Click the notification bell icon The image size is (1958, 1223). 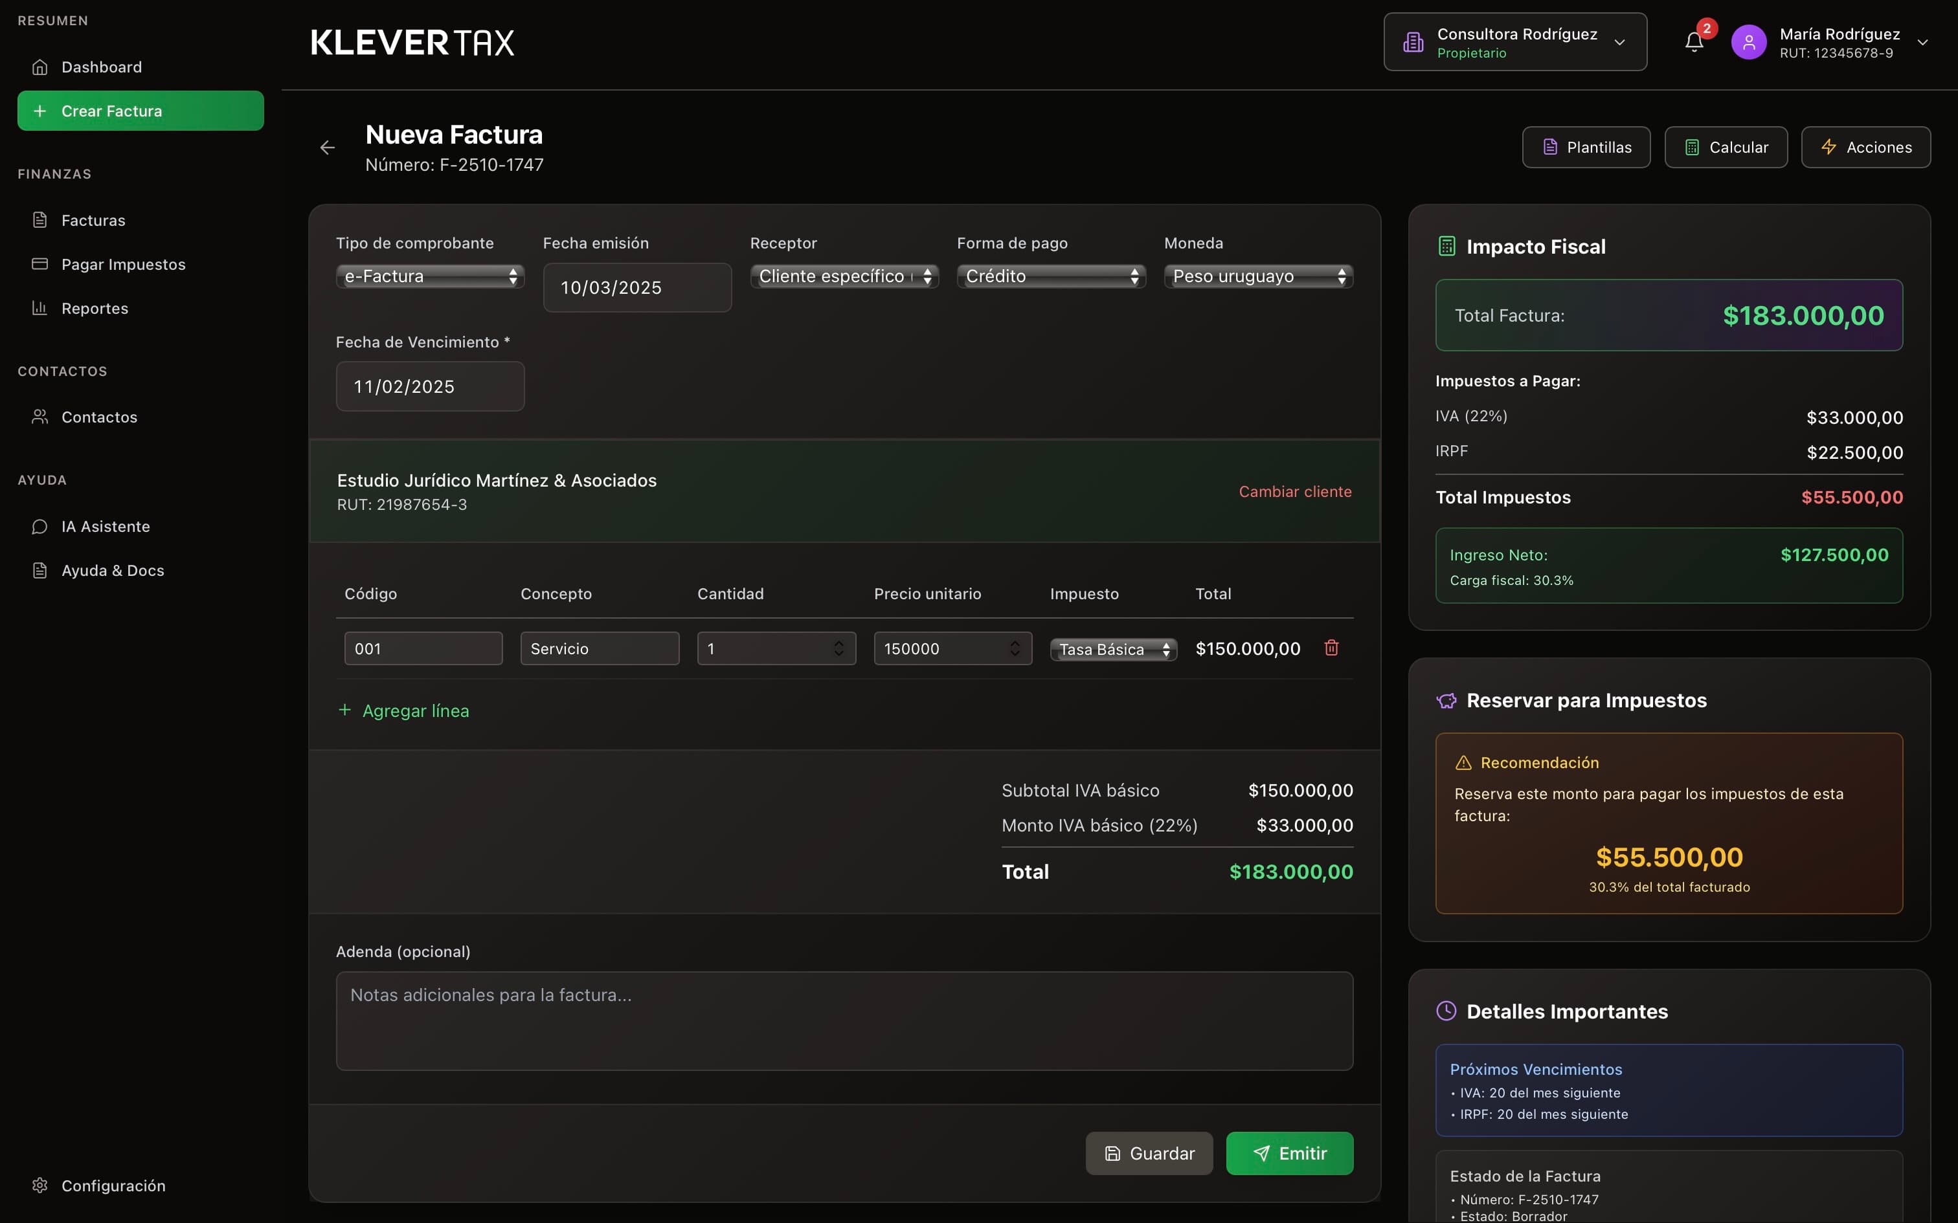tap(1693, 42)
